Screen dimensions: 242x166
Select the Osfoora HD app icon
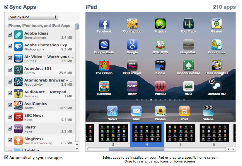217,86
